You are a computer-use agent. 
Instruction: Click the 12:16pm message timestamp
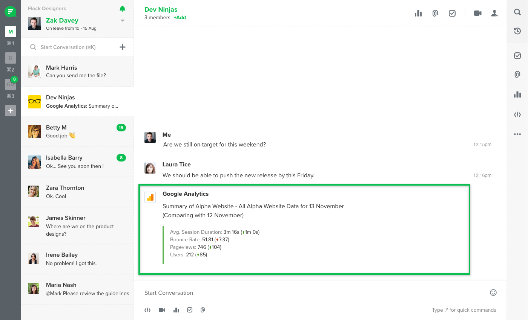[482, 175]
